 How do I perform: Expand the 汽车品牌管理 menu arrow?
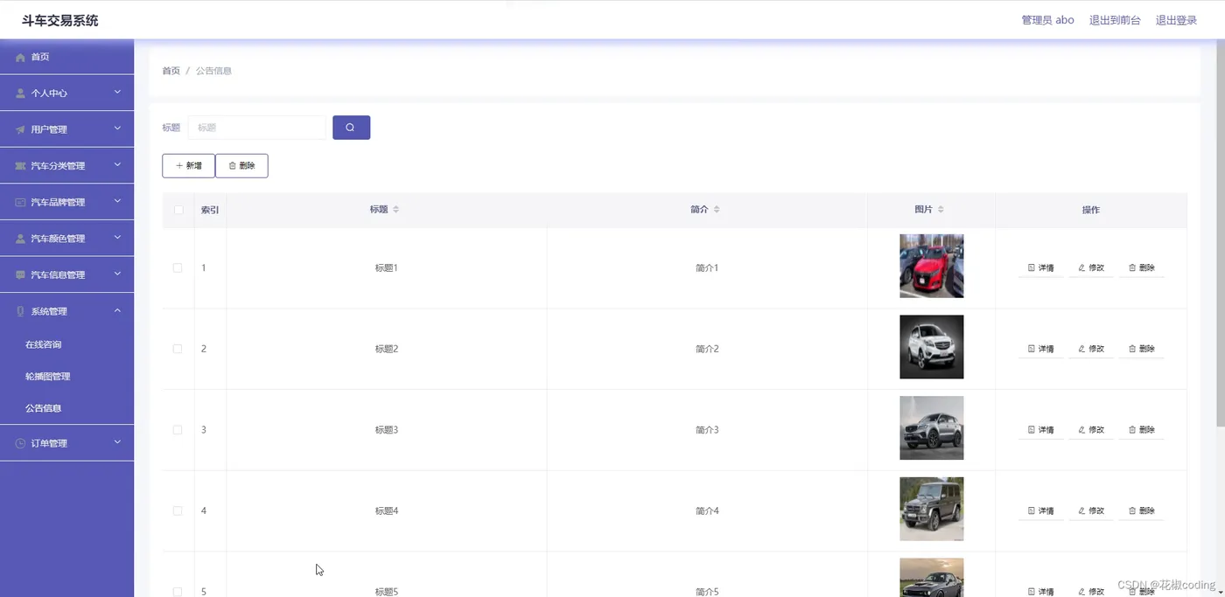coord(117,201)
